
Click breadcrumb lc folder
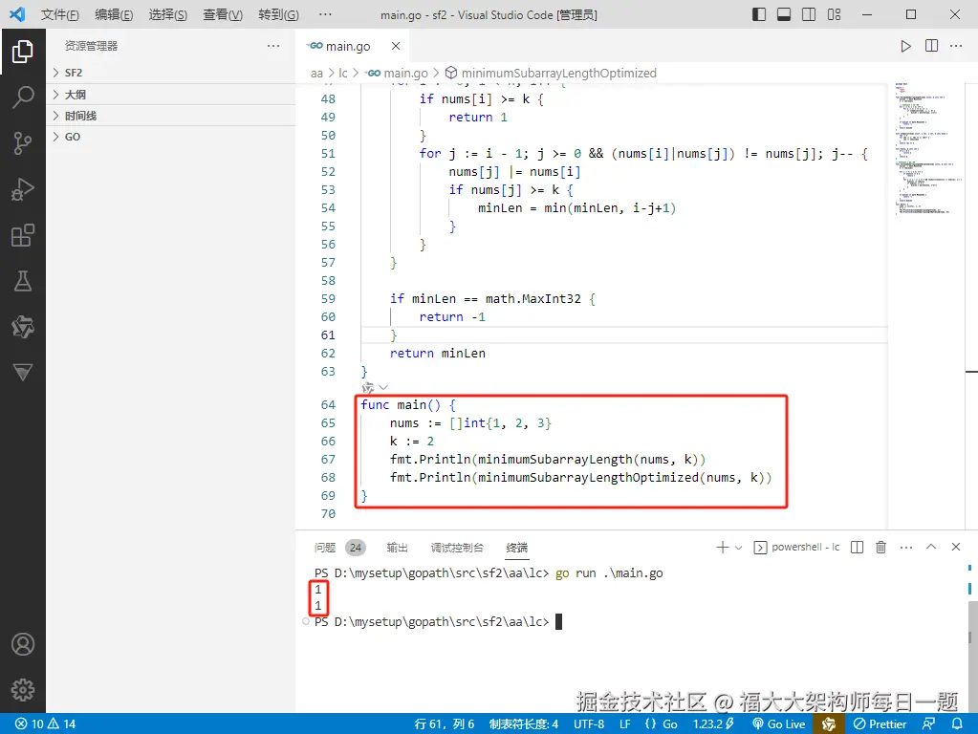click(x=342, y=73)
